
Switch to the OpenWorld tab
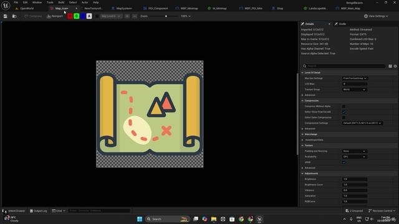(x=27, y=8)
